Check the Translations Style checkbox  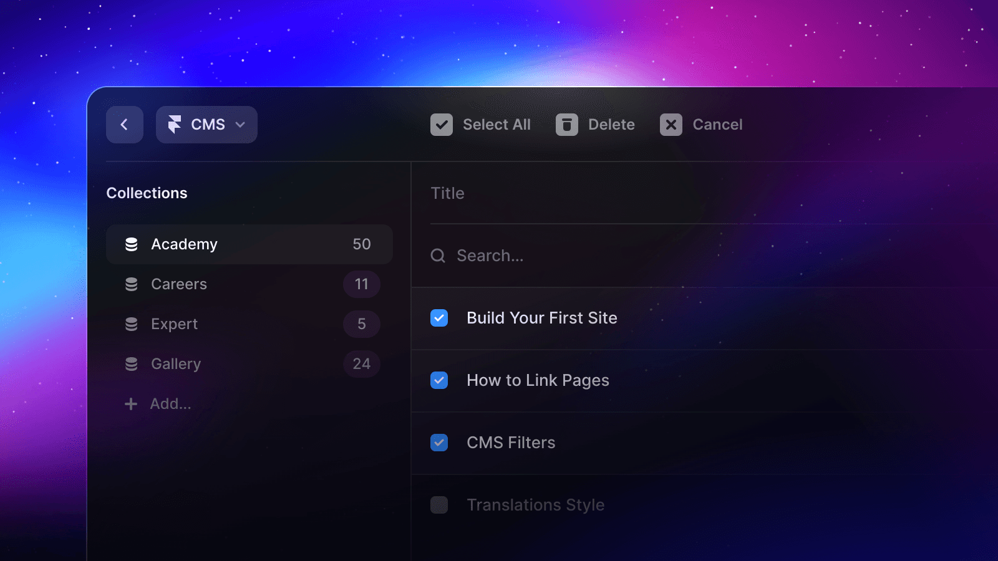click(439, 505)
